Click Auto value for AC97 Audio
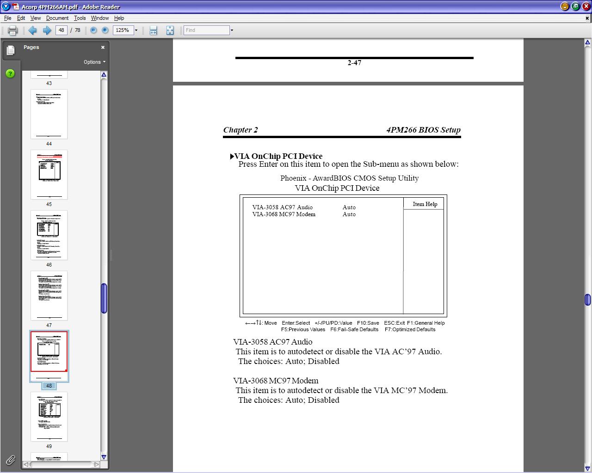Screen dimensions: 592x473 pos(349,207)
